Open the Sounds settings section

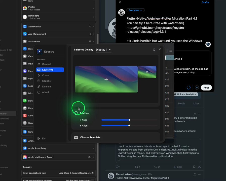click(46, 81)
